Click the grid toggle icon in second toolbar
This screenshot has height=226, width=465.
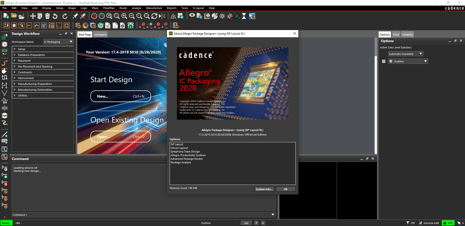[x=78, y=25]
